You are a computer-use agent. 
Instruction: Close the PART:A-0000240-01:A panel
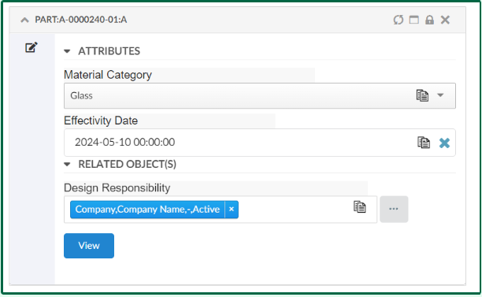(445, 20)
